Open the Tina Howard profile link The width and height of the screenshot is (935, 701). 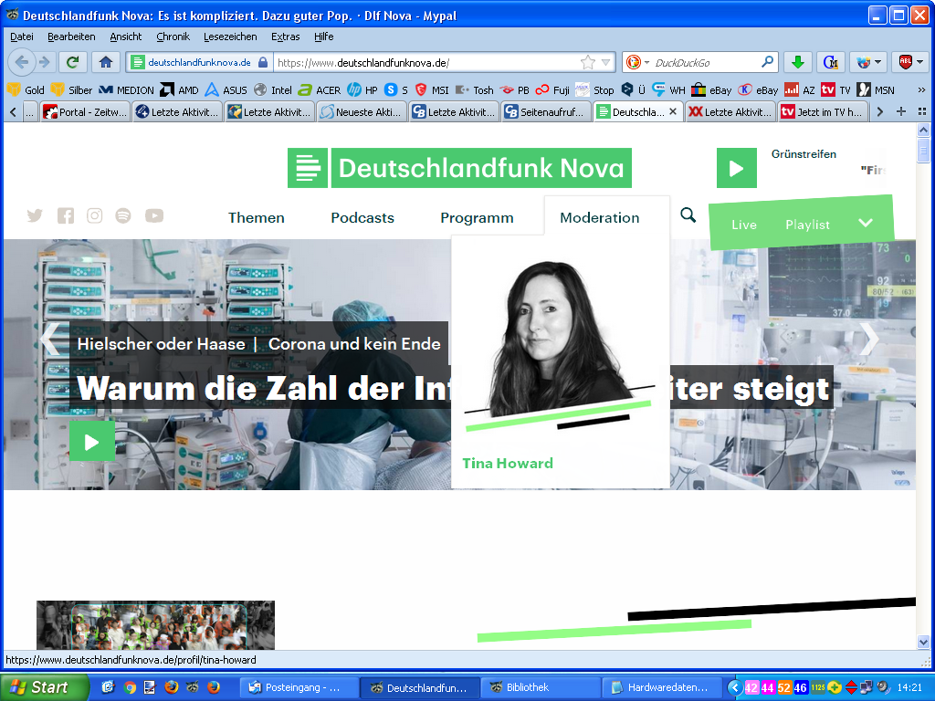click(x=508, y=463)
